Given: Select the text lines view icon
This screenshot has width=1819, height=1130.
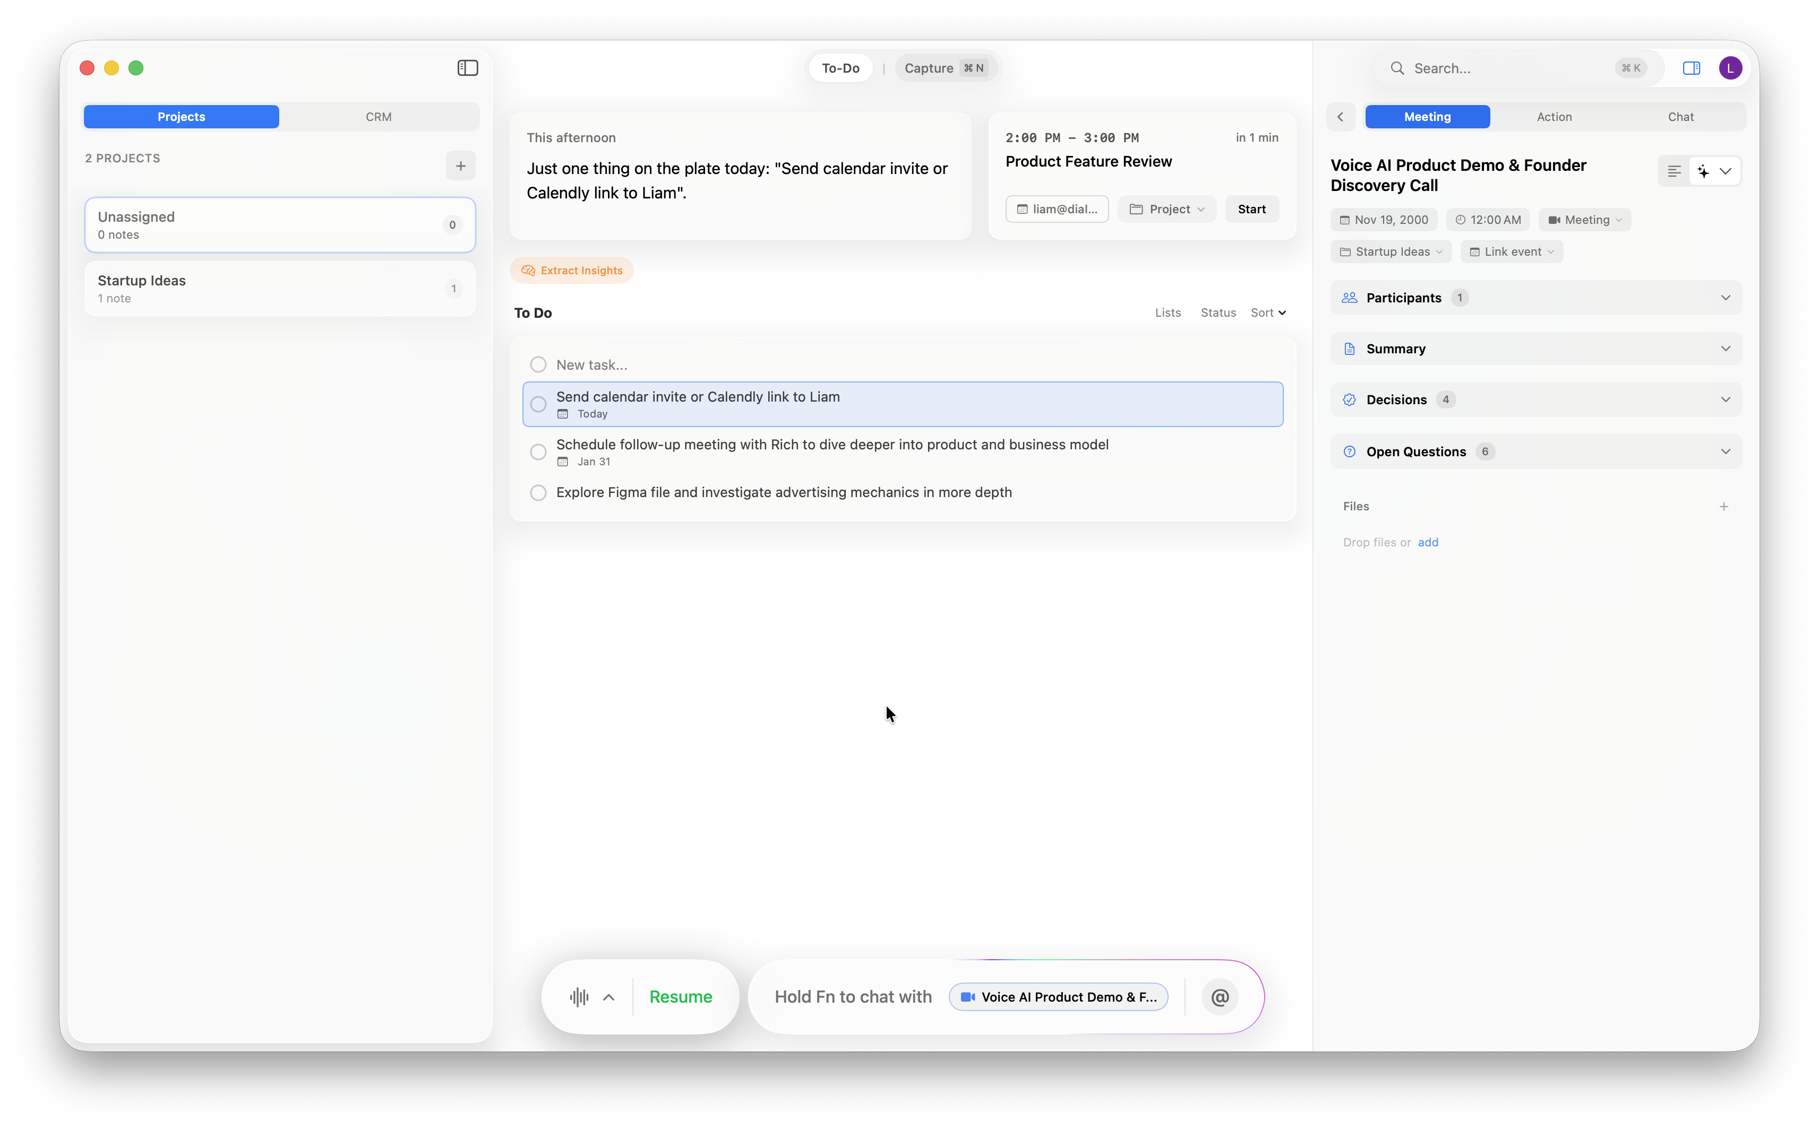Looking at the screenshot, I should coord(1674,171).
